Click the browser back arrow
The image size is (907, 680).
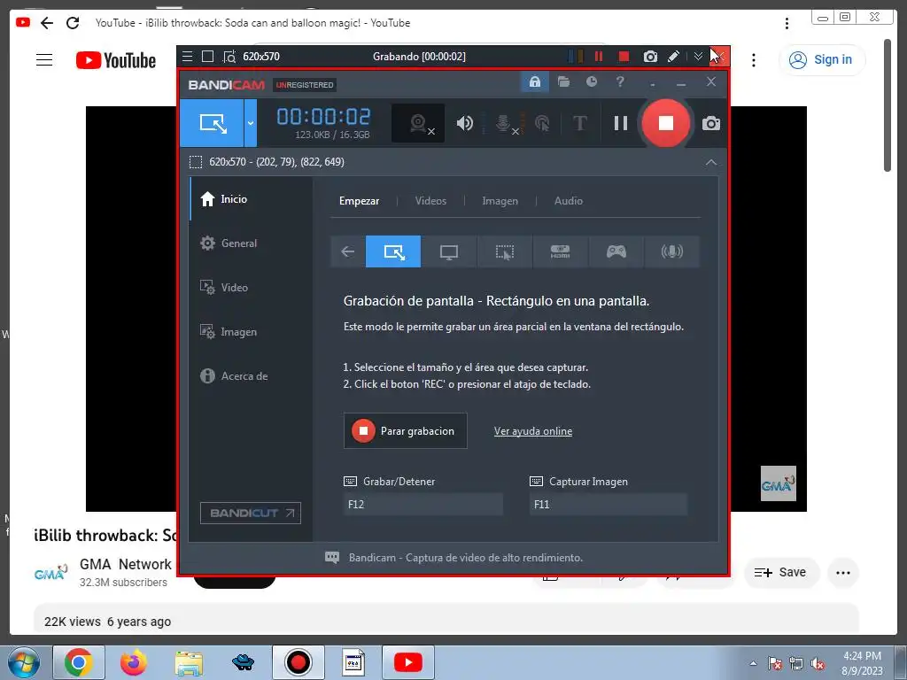tap(47, 23)
